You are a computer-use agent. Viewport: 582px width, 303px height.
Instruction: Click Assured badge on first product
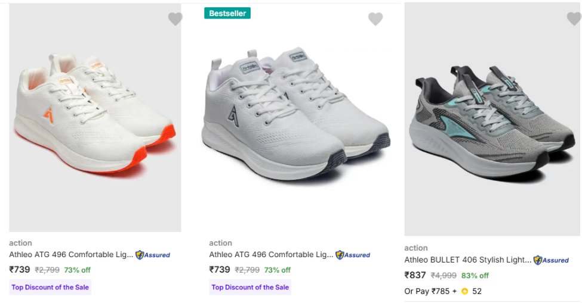click(153, 255)
